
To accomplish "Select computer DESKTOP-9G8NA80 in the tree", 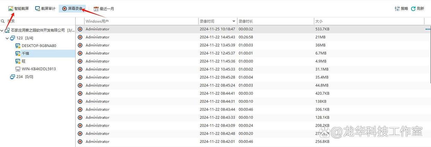I will pyautogui.click(x=39, y=45).
